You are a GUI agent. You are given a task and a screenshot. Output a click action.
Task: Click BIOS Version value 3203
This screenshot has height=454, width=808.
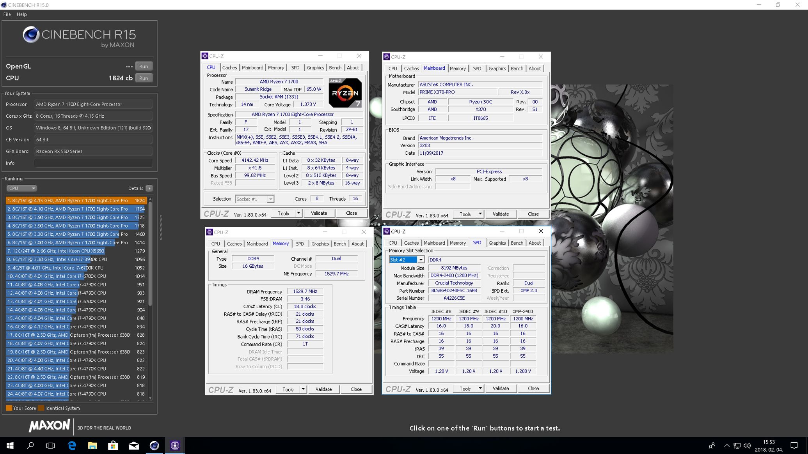(480, 146)
